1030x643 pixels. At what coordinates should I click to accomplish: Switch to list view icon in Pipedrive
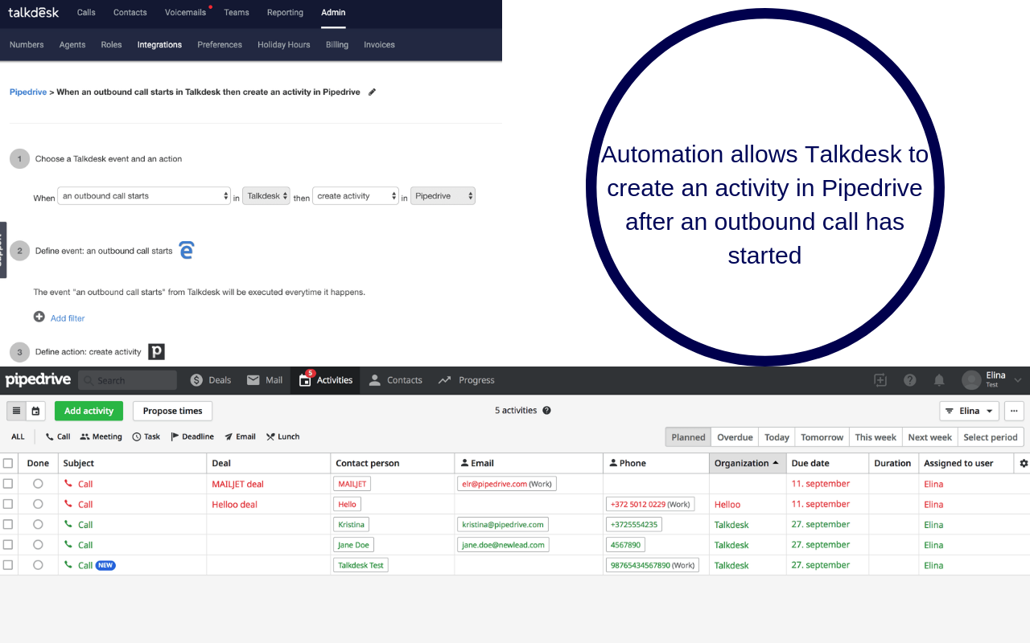(x=16, y=411)
